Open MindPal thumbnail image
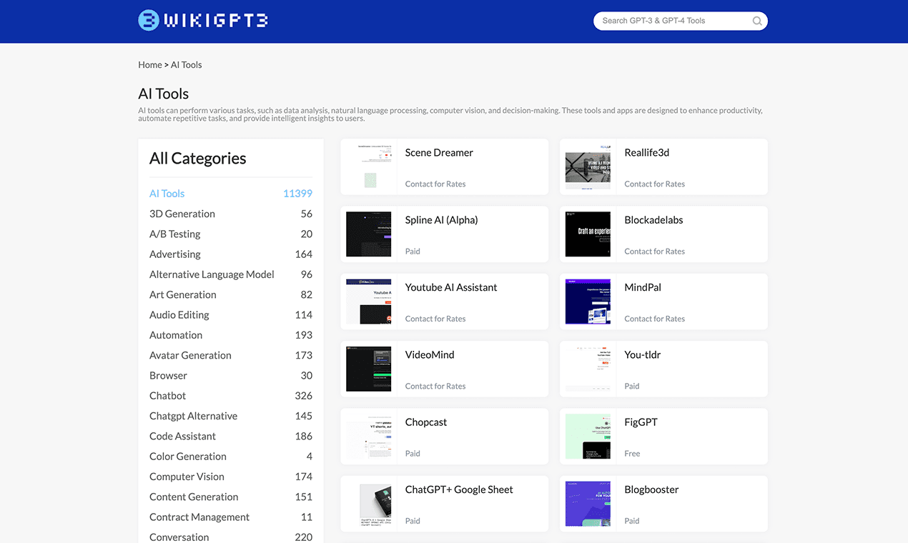 pyautogui.click(x=588, y=302)
